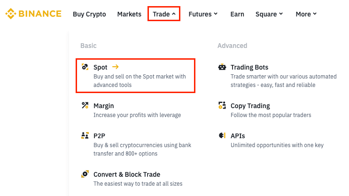Expand the Futures dropdown
Image resolution: width=349 pixels, height=196 pixels.
click(x=203, y=14)
